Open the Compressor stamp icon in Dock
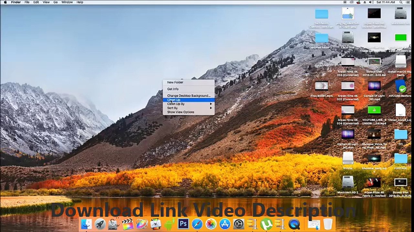Screen dimensions: 414x232 click(156, 224)
